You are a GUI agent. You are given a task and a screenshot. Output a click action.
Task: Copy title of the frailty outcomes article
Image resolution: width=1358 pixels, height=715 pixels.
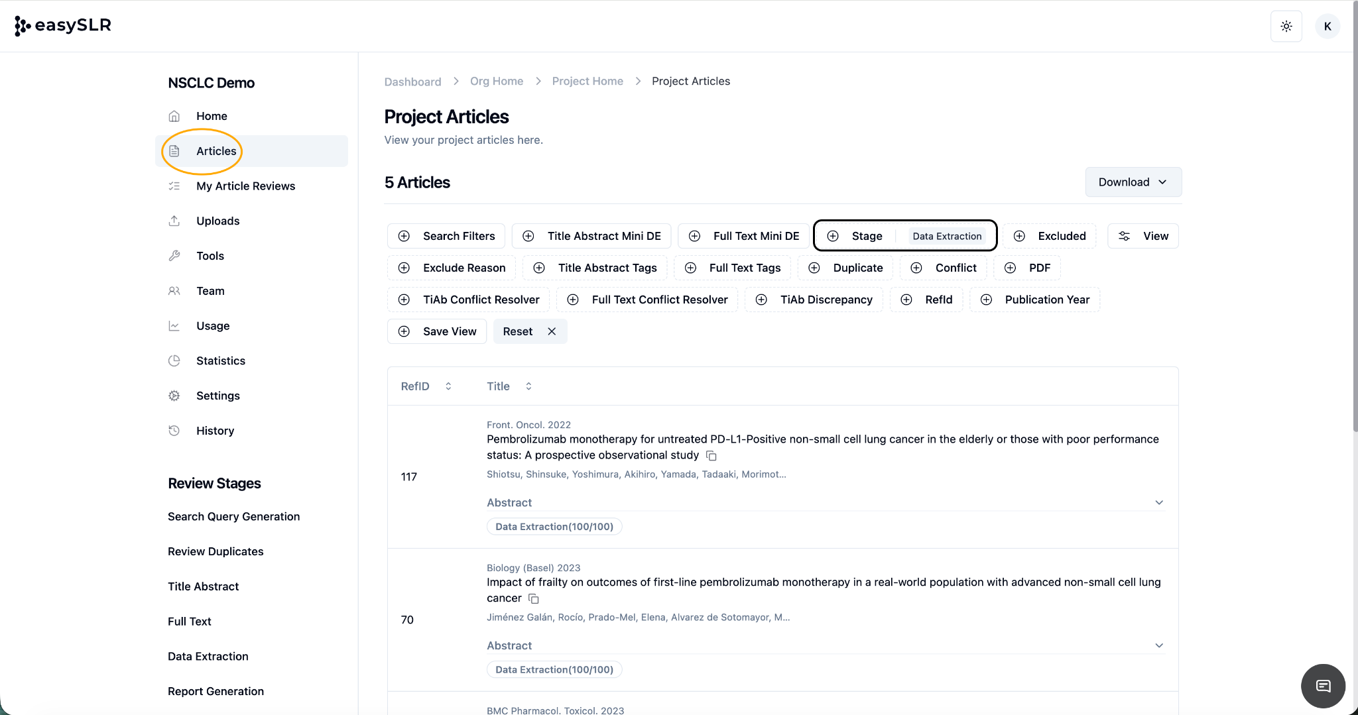[x=534, y=599]
